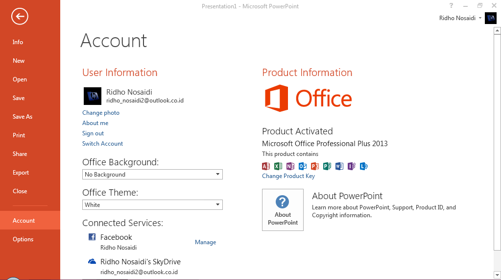501x280 pixels.
Task: Click the Switch Account link
Action: coord(102,144)
